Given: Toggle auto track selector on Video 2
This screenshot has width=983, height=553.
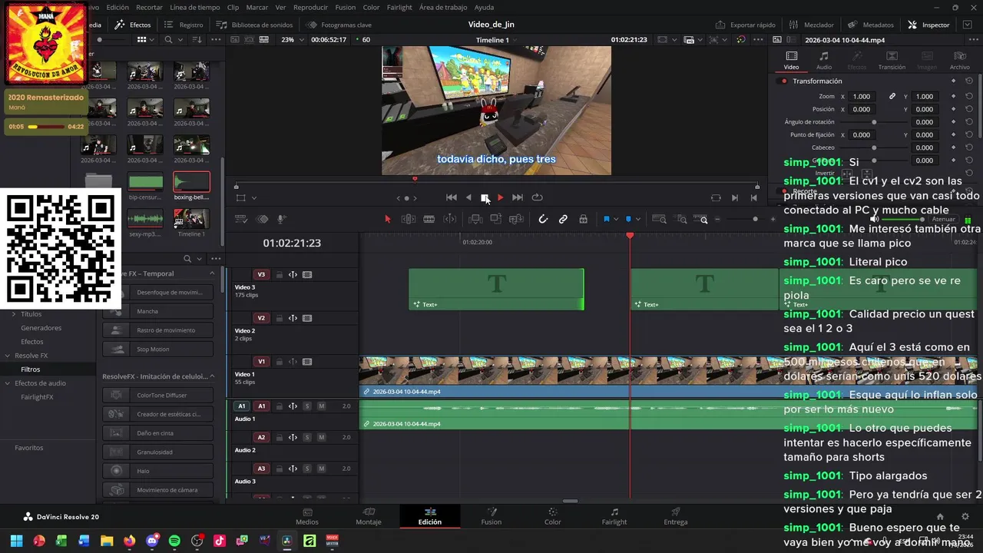Looking at the screenshot, I should 293,318.
